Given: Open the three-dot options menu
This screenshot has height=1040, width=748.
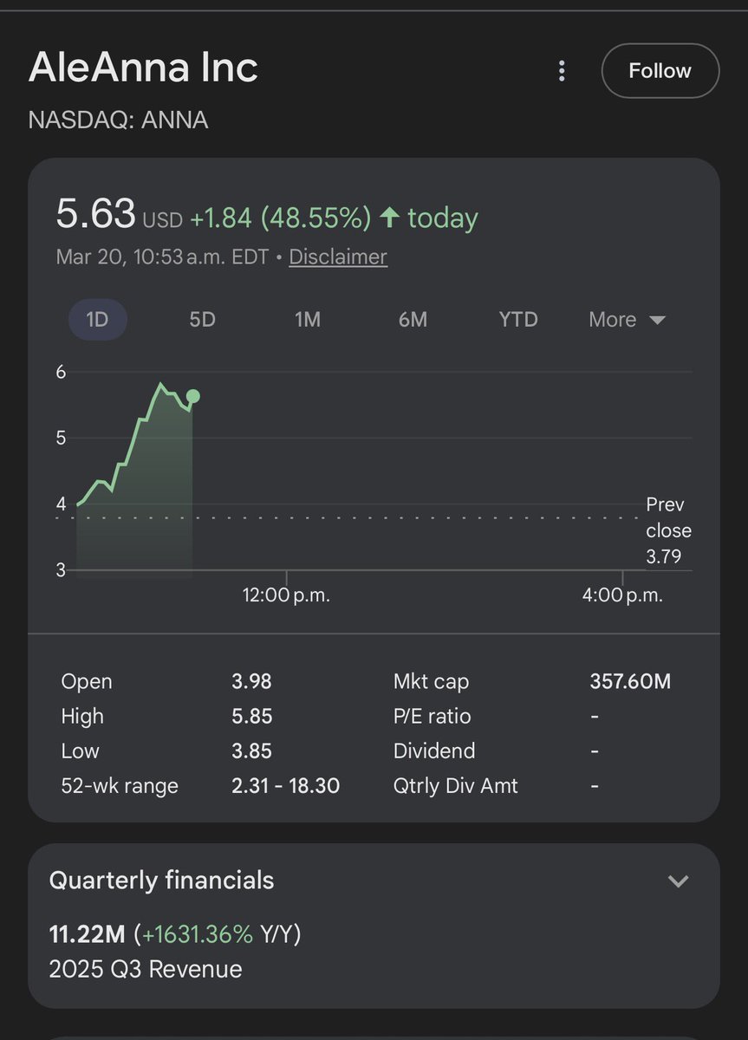Looking at the screenshot, I should click(x=562, y=71).
